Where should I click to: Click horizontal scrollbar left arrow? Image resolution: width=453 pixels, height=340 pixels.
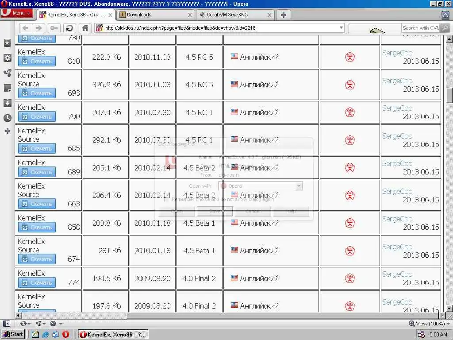click(19, 315)
